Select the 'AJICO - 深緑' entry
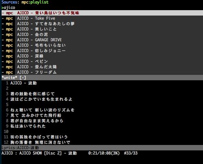 pyautogui.click(x=102, y=56)
